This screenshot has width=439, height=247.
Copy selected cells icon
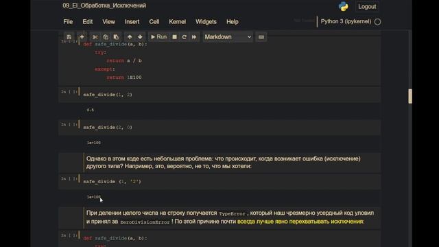coord(106,37)
